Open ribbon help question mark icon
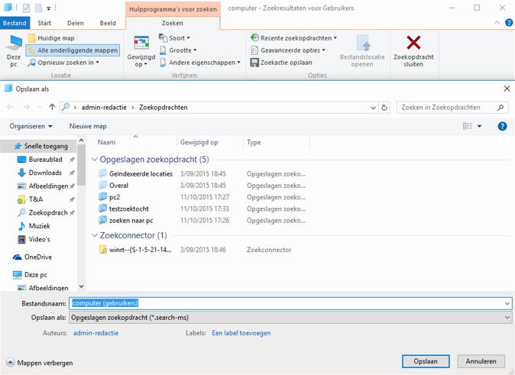The width and height of the screenshot is (515, 375). [x=508, y=22]
